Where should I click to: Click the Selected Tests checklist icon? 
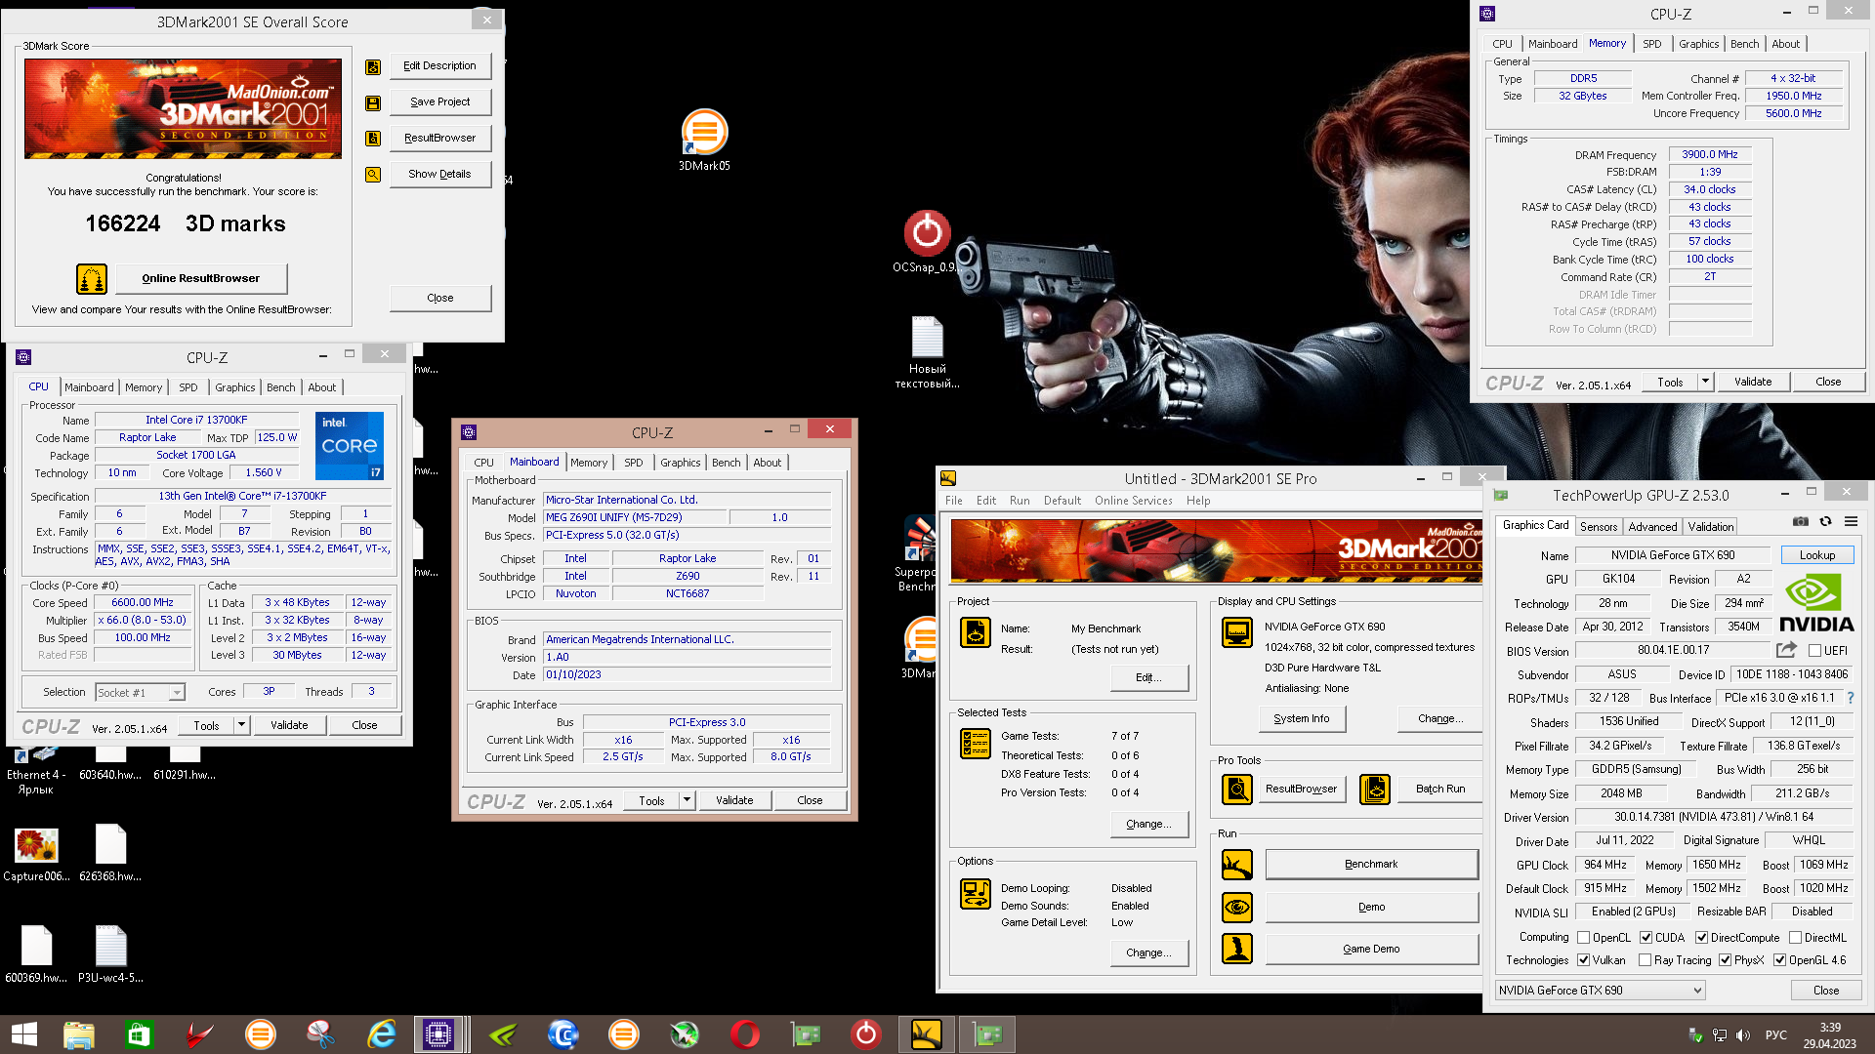coord(976,744)
